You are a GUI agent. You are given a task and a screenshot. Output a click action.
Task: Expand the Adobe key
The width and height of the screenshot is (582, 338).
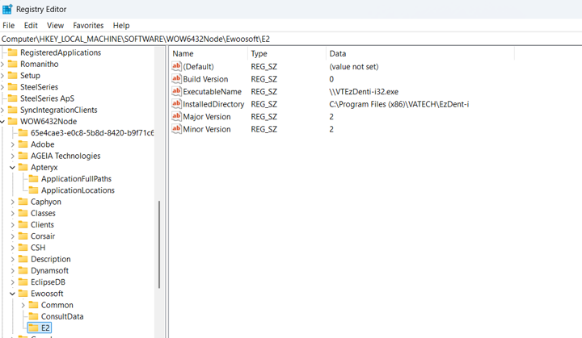[x=12, y=144]
